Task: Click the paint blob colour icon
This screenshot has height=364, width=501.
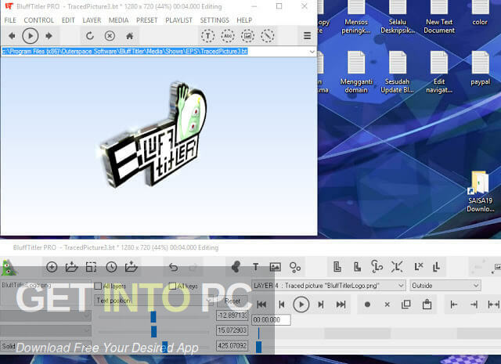Action: click(x=236, y=267)
